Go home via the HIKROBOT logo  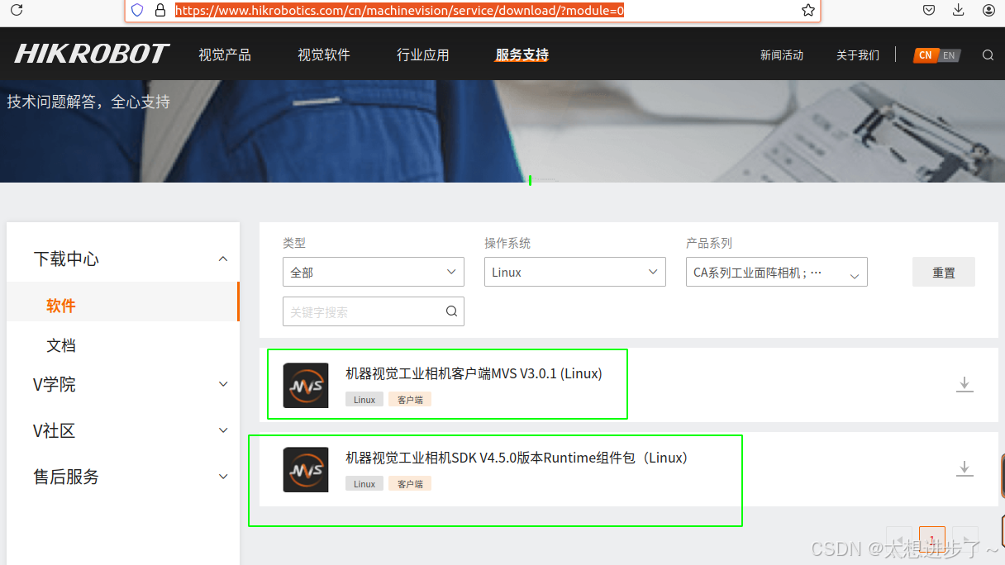point(92,55)
